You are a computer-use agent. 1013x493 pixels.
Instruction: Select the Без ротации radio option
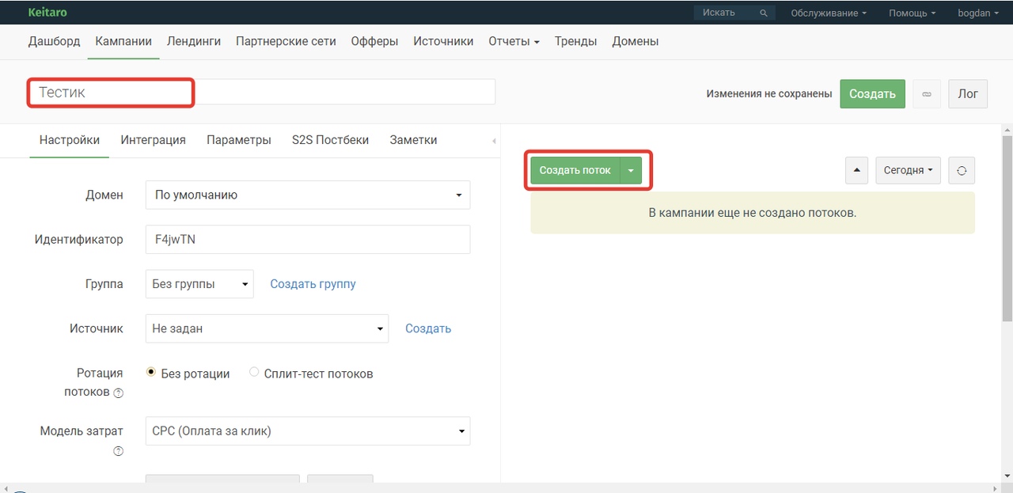point(151,372)
